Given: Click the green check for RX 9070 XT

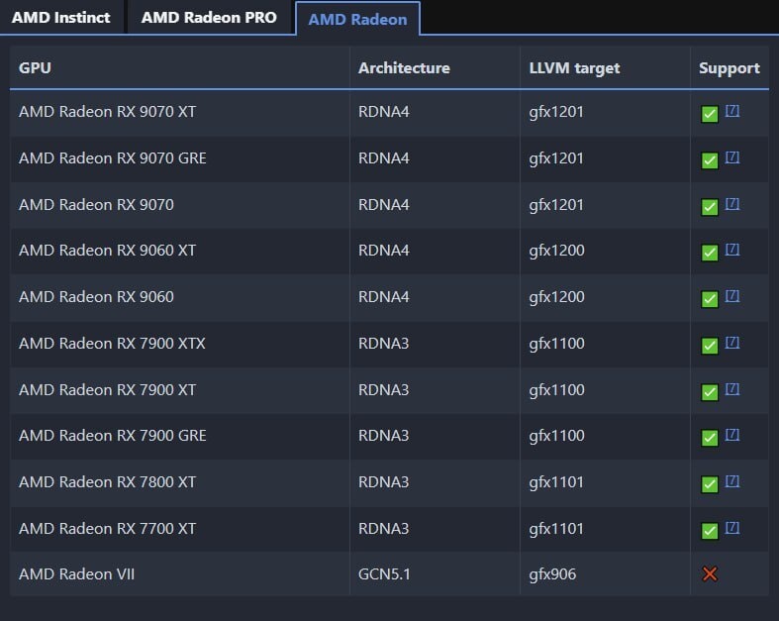Looking at the screenshot, I should coord(710,114).
